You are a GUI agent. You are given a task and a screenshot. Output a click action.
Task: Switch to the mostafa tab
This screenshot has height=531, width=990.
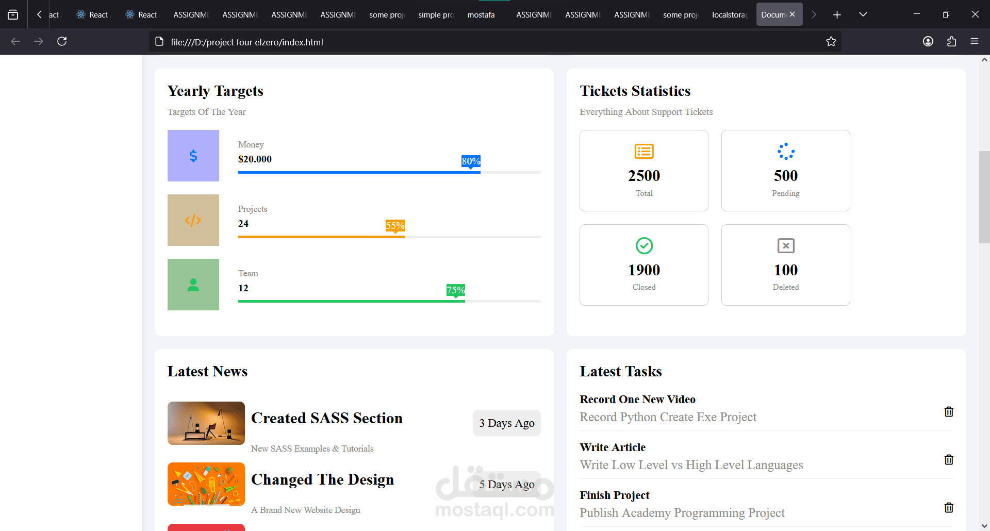point(481,15)
